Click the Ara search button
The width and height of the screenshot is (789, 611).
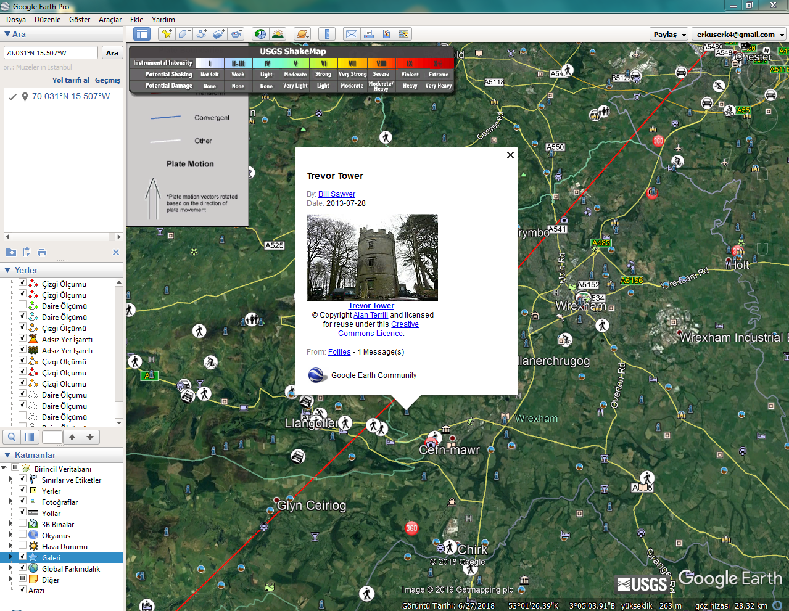[x=112, y=53]
